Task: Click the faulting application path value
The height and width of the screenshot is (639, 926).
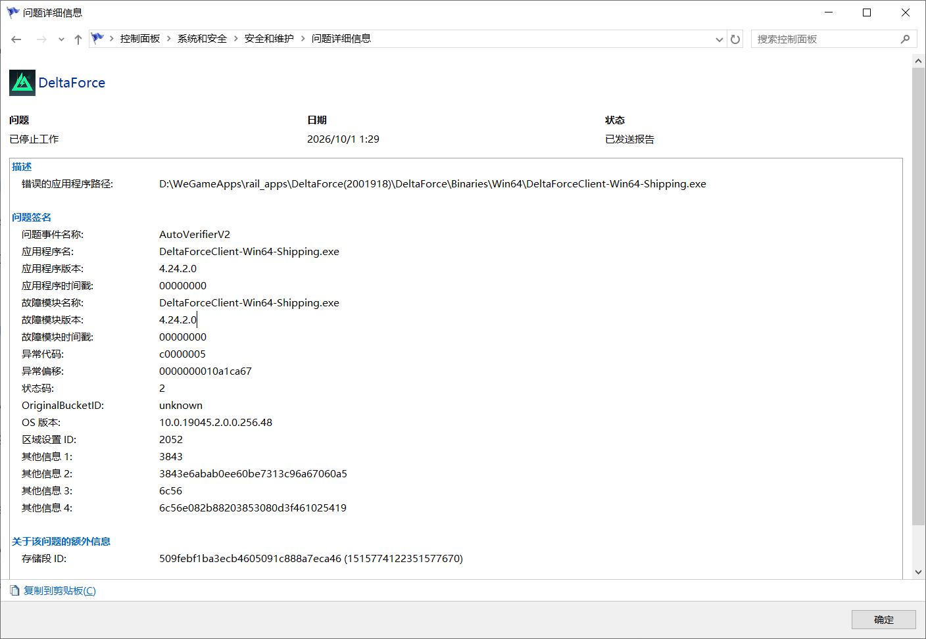Action: click(x=433, y=184)
